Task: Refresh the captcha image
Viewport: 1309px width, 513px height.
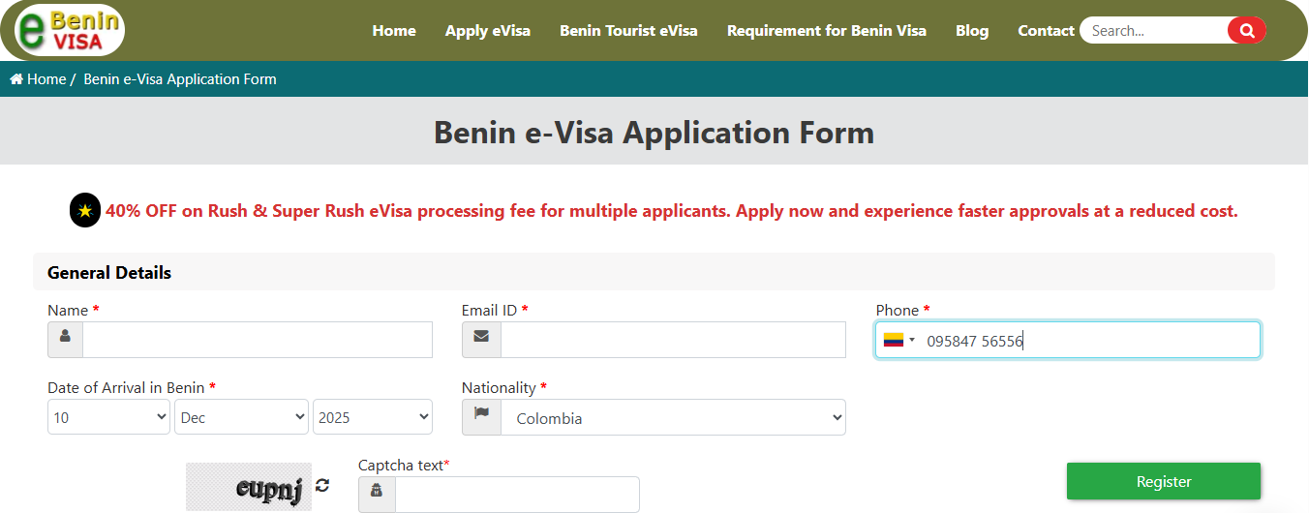Action: tap(322, 485)
